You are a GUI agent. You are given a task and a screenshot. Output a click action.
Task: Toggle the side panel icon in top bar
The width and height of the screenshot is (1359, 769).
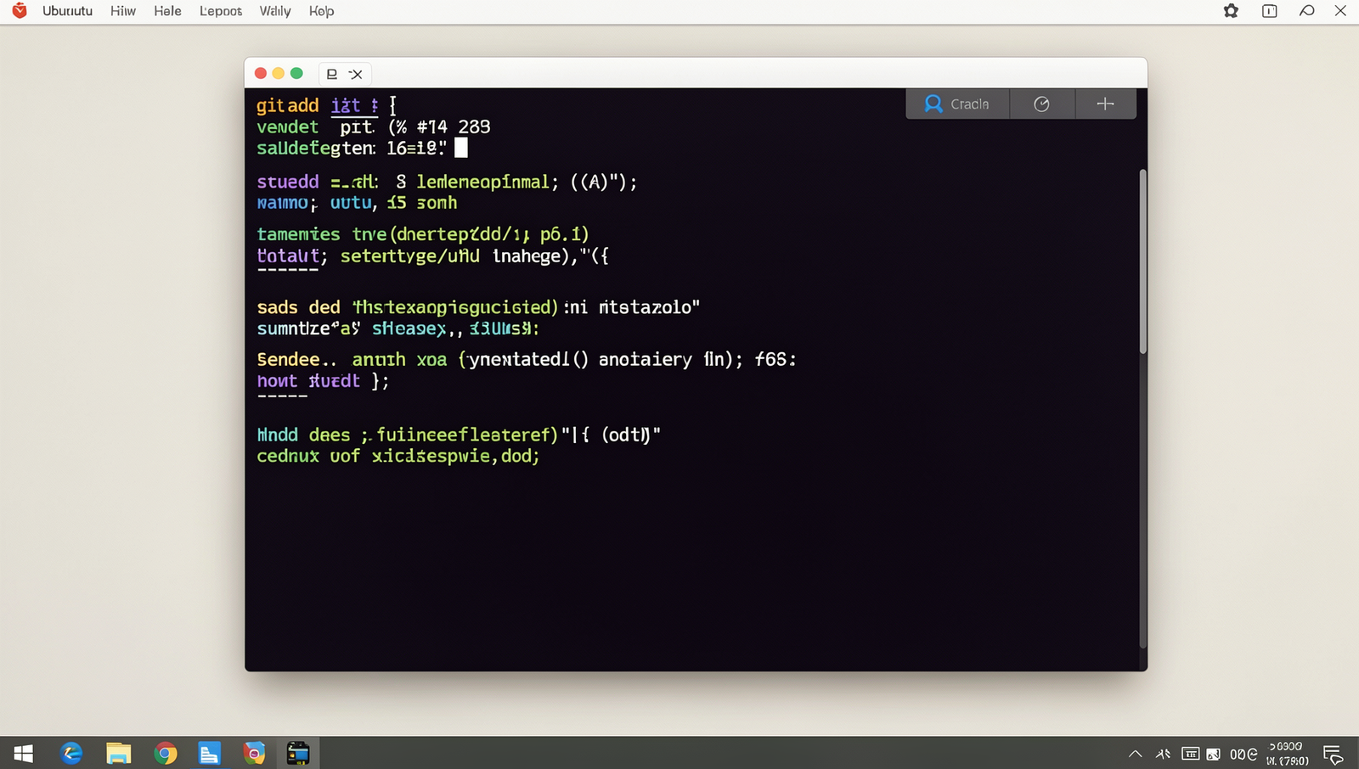coord(1270,11)
